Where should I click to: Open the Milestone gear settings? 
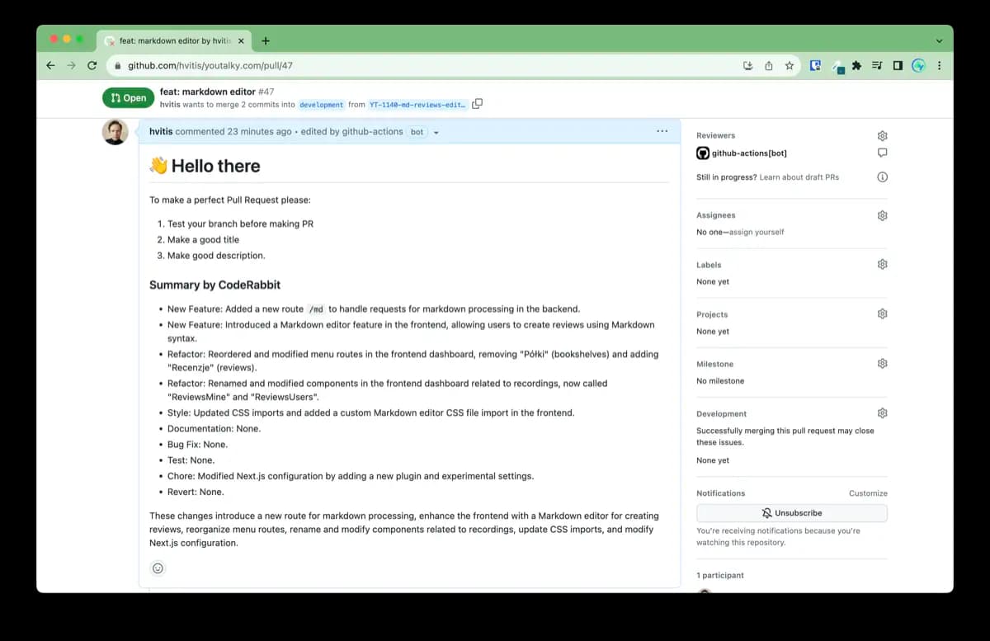tap(882, 364)
